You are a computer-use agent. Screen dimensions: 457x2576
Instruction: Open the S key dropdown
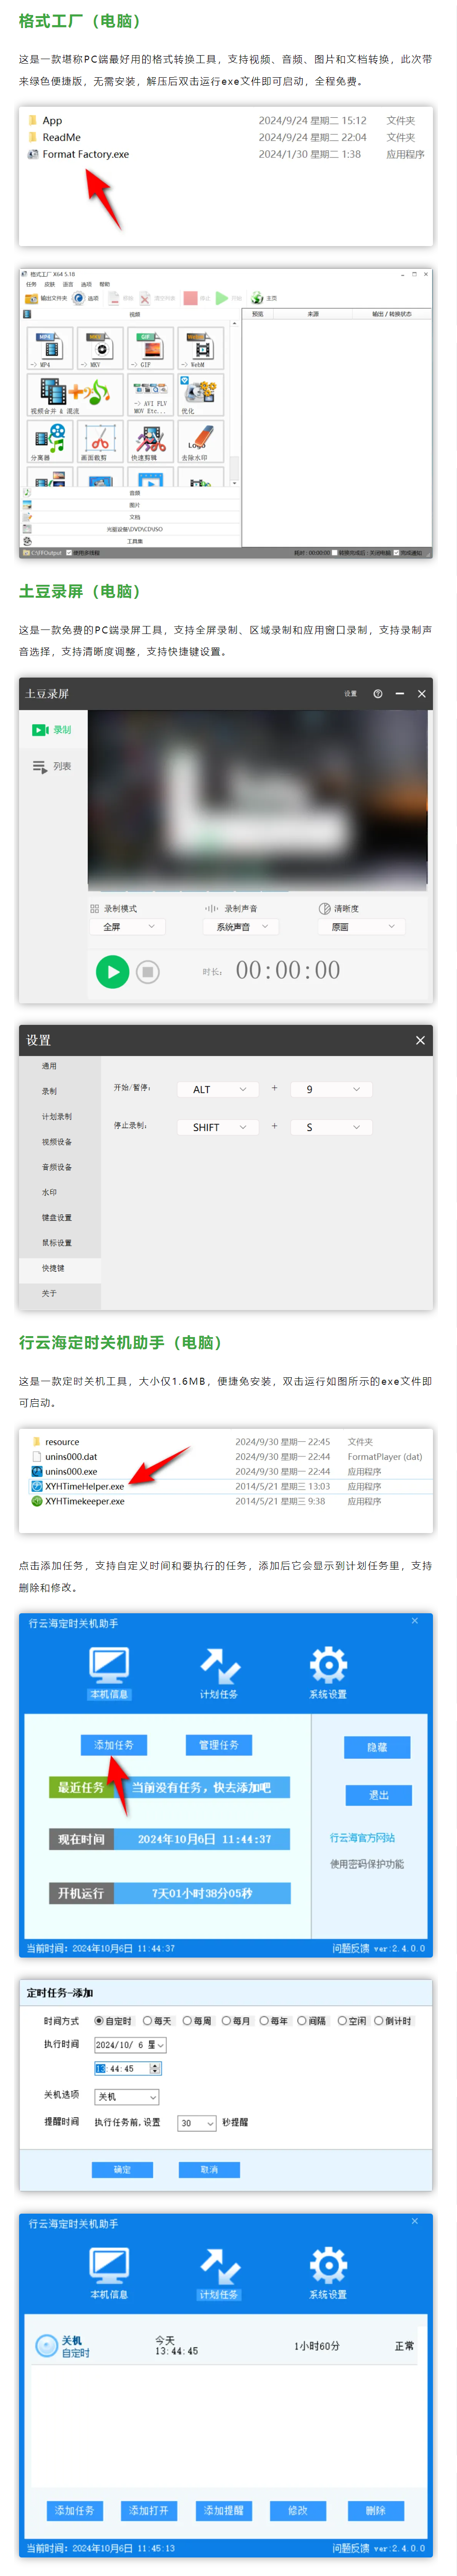tap(331, 1127)
